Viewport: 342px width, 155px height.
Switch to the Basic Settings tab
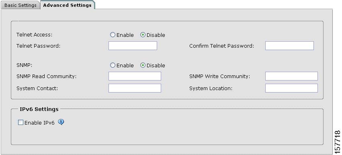coord(20,6)
